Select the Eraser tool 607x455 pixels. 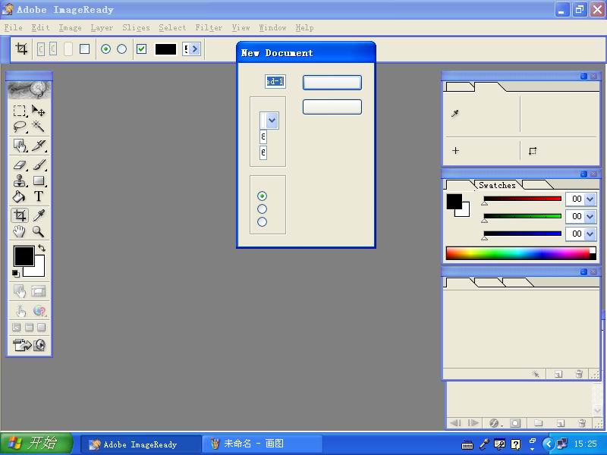(20, 165)
